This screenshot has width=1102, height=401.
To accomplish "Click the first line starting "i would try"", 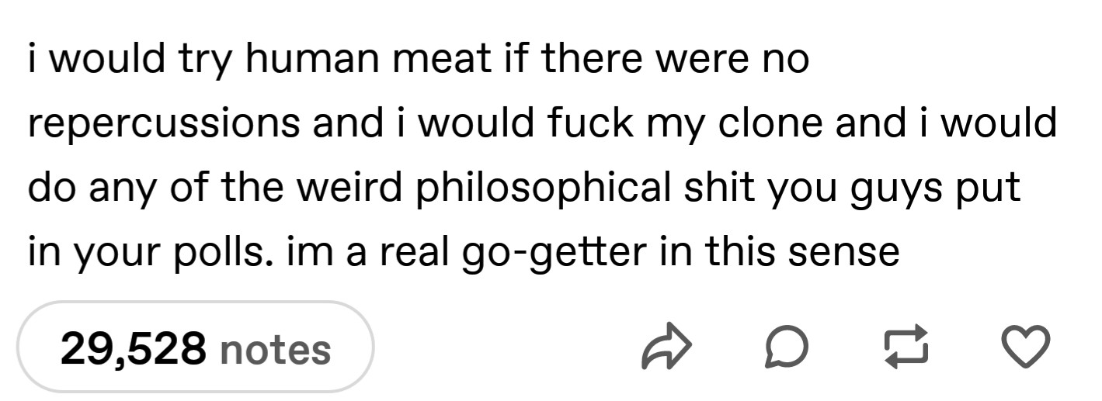I will (419, 60).
